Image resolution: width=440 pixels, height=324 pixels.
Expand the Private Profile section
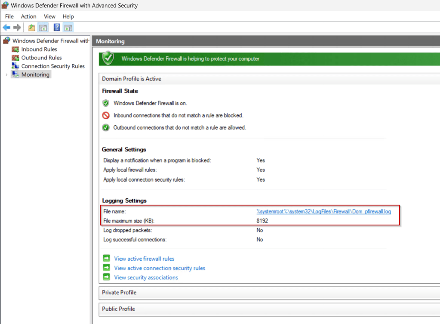point(119,293)
